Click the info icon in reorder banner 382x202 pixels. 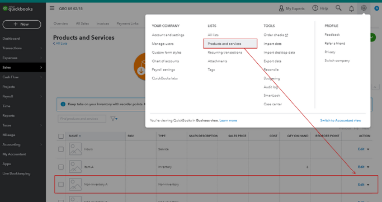point(63,104)
